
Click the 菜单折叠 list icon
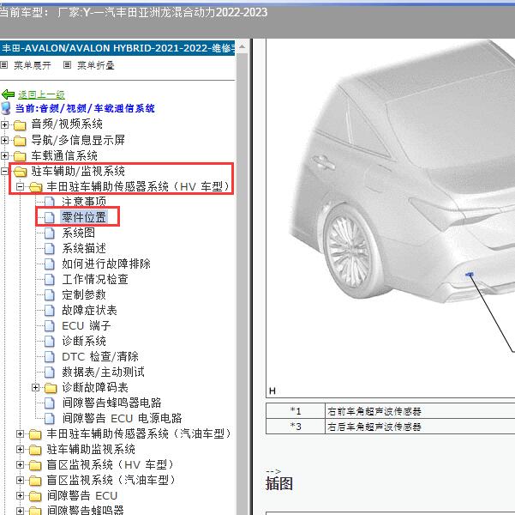[68, 65]
